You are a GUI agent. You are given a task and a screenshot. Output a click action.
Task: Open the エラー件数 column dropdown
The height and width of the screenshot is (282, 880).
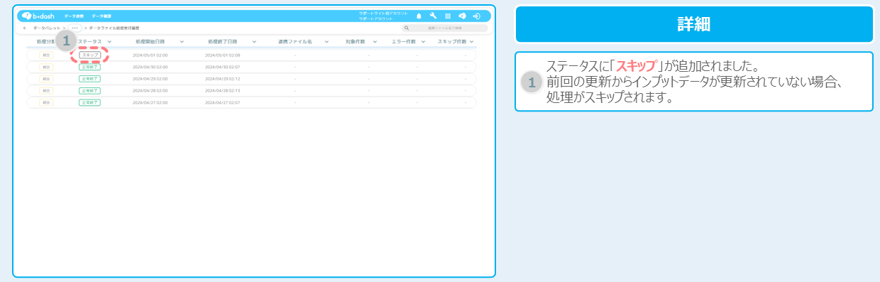[423, 42]
